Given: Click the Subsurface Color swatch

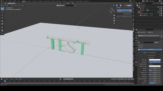Looking at the screenshot, I should pos(155,66).
